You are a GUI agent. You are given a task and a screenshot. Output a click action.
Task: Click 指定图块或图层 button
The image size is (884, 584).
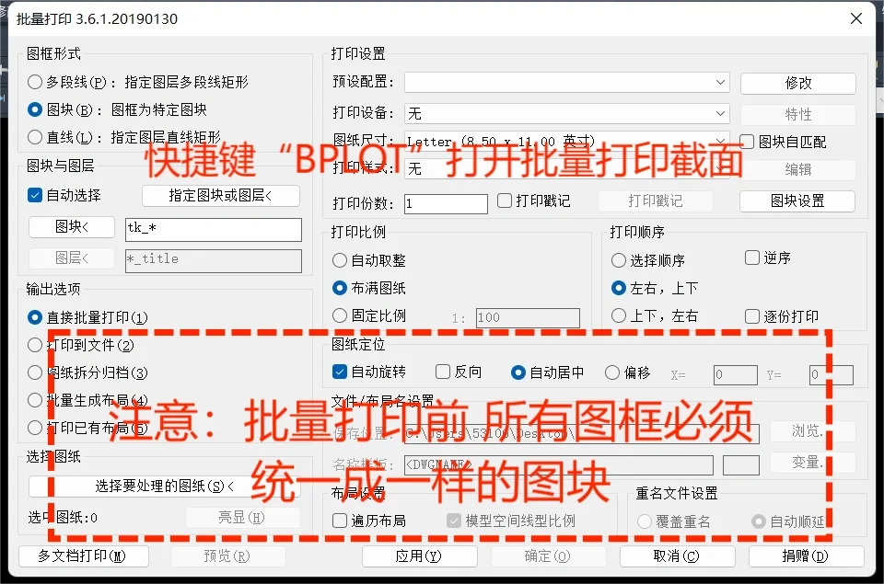coord(220,196)
